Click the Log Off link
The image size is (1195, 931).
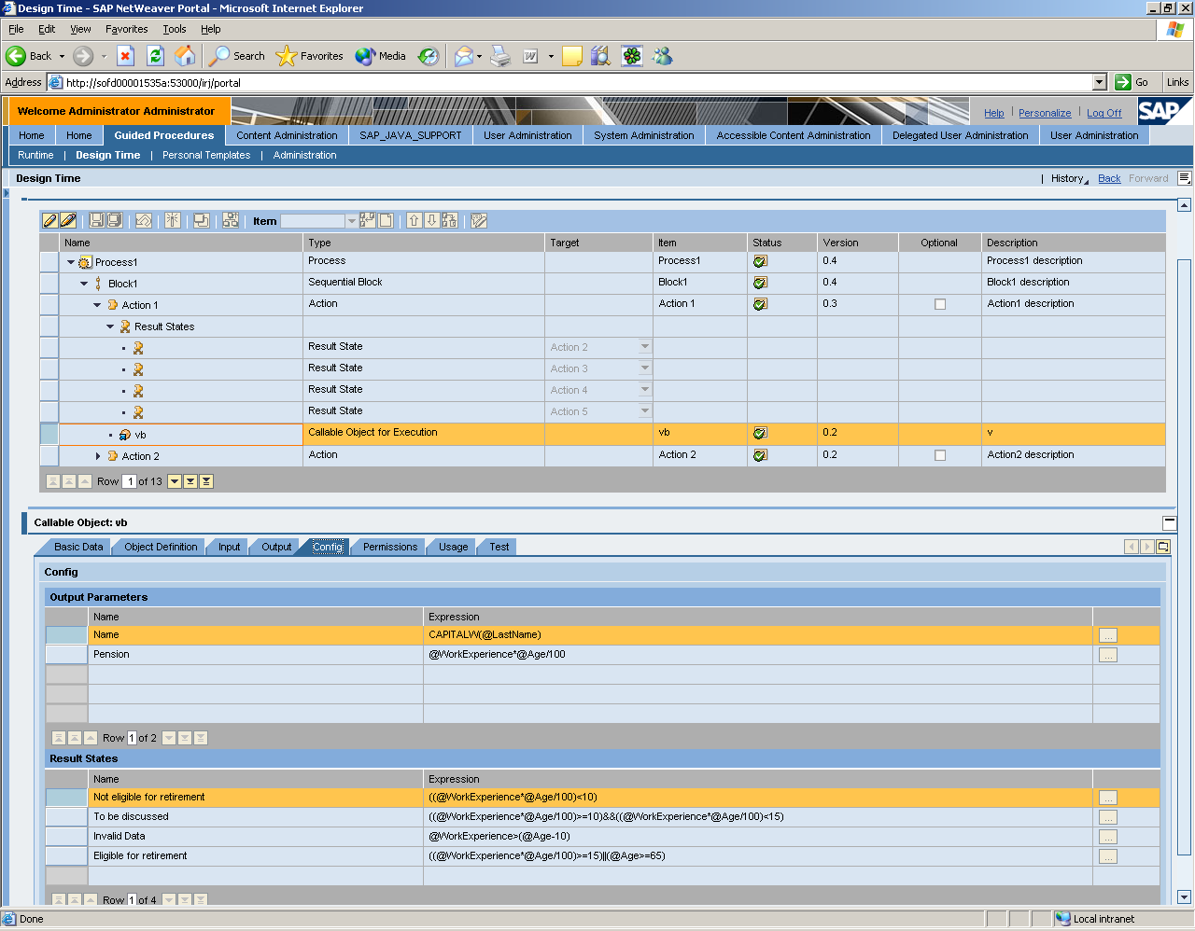1104,113
